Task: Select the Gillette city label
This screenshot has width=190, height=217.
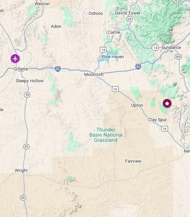Action: [x=21, y=69]
